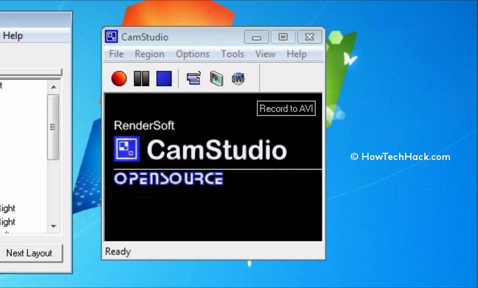Start recording with the red Record button
This screenshot has height=288, width=478.
point(118,78)
